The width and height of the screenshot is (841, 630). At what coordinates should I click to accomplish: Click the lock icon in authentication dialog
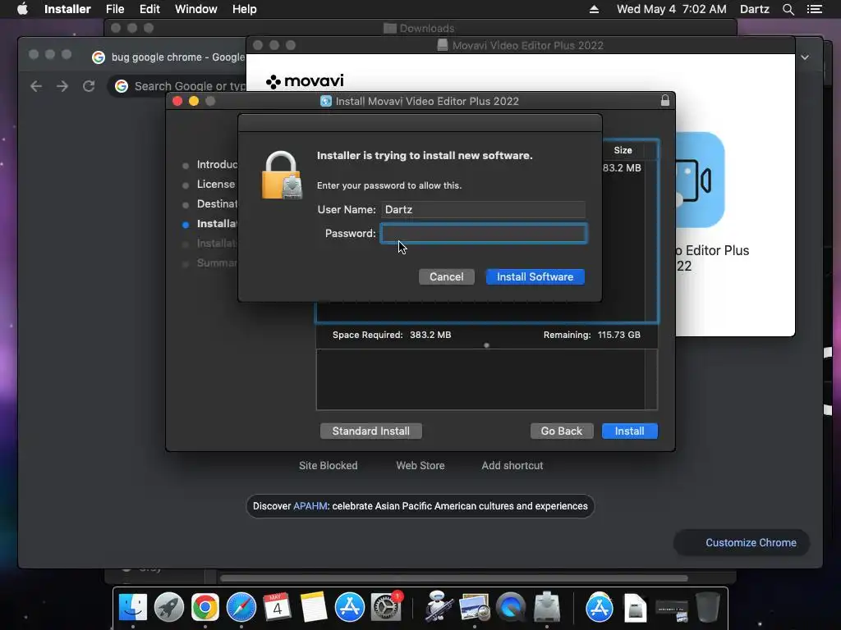[x=282, y=176]
